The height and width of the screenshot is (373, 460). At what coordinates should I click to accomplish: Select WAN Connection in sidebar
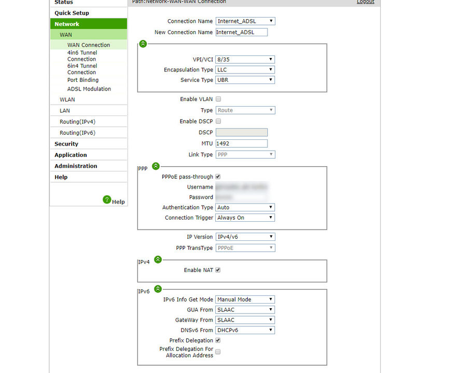(89, 45)
